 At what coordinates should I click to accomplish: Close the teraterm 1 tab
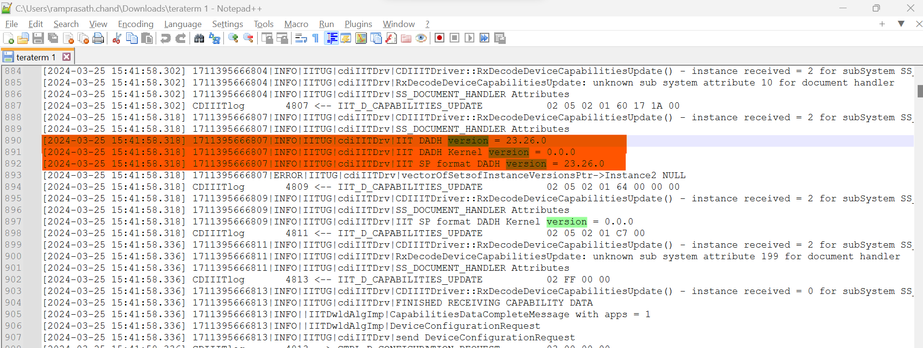pyautogui.click(x=67, y=57)
